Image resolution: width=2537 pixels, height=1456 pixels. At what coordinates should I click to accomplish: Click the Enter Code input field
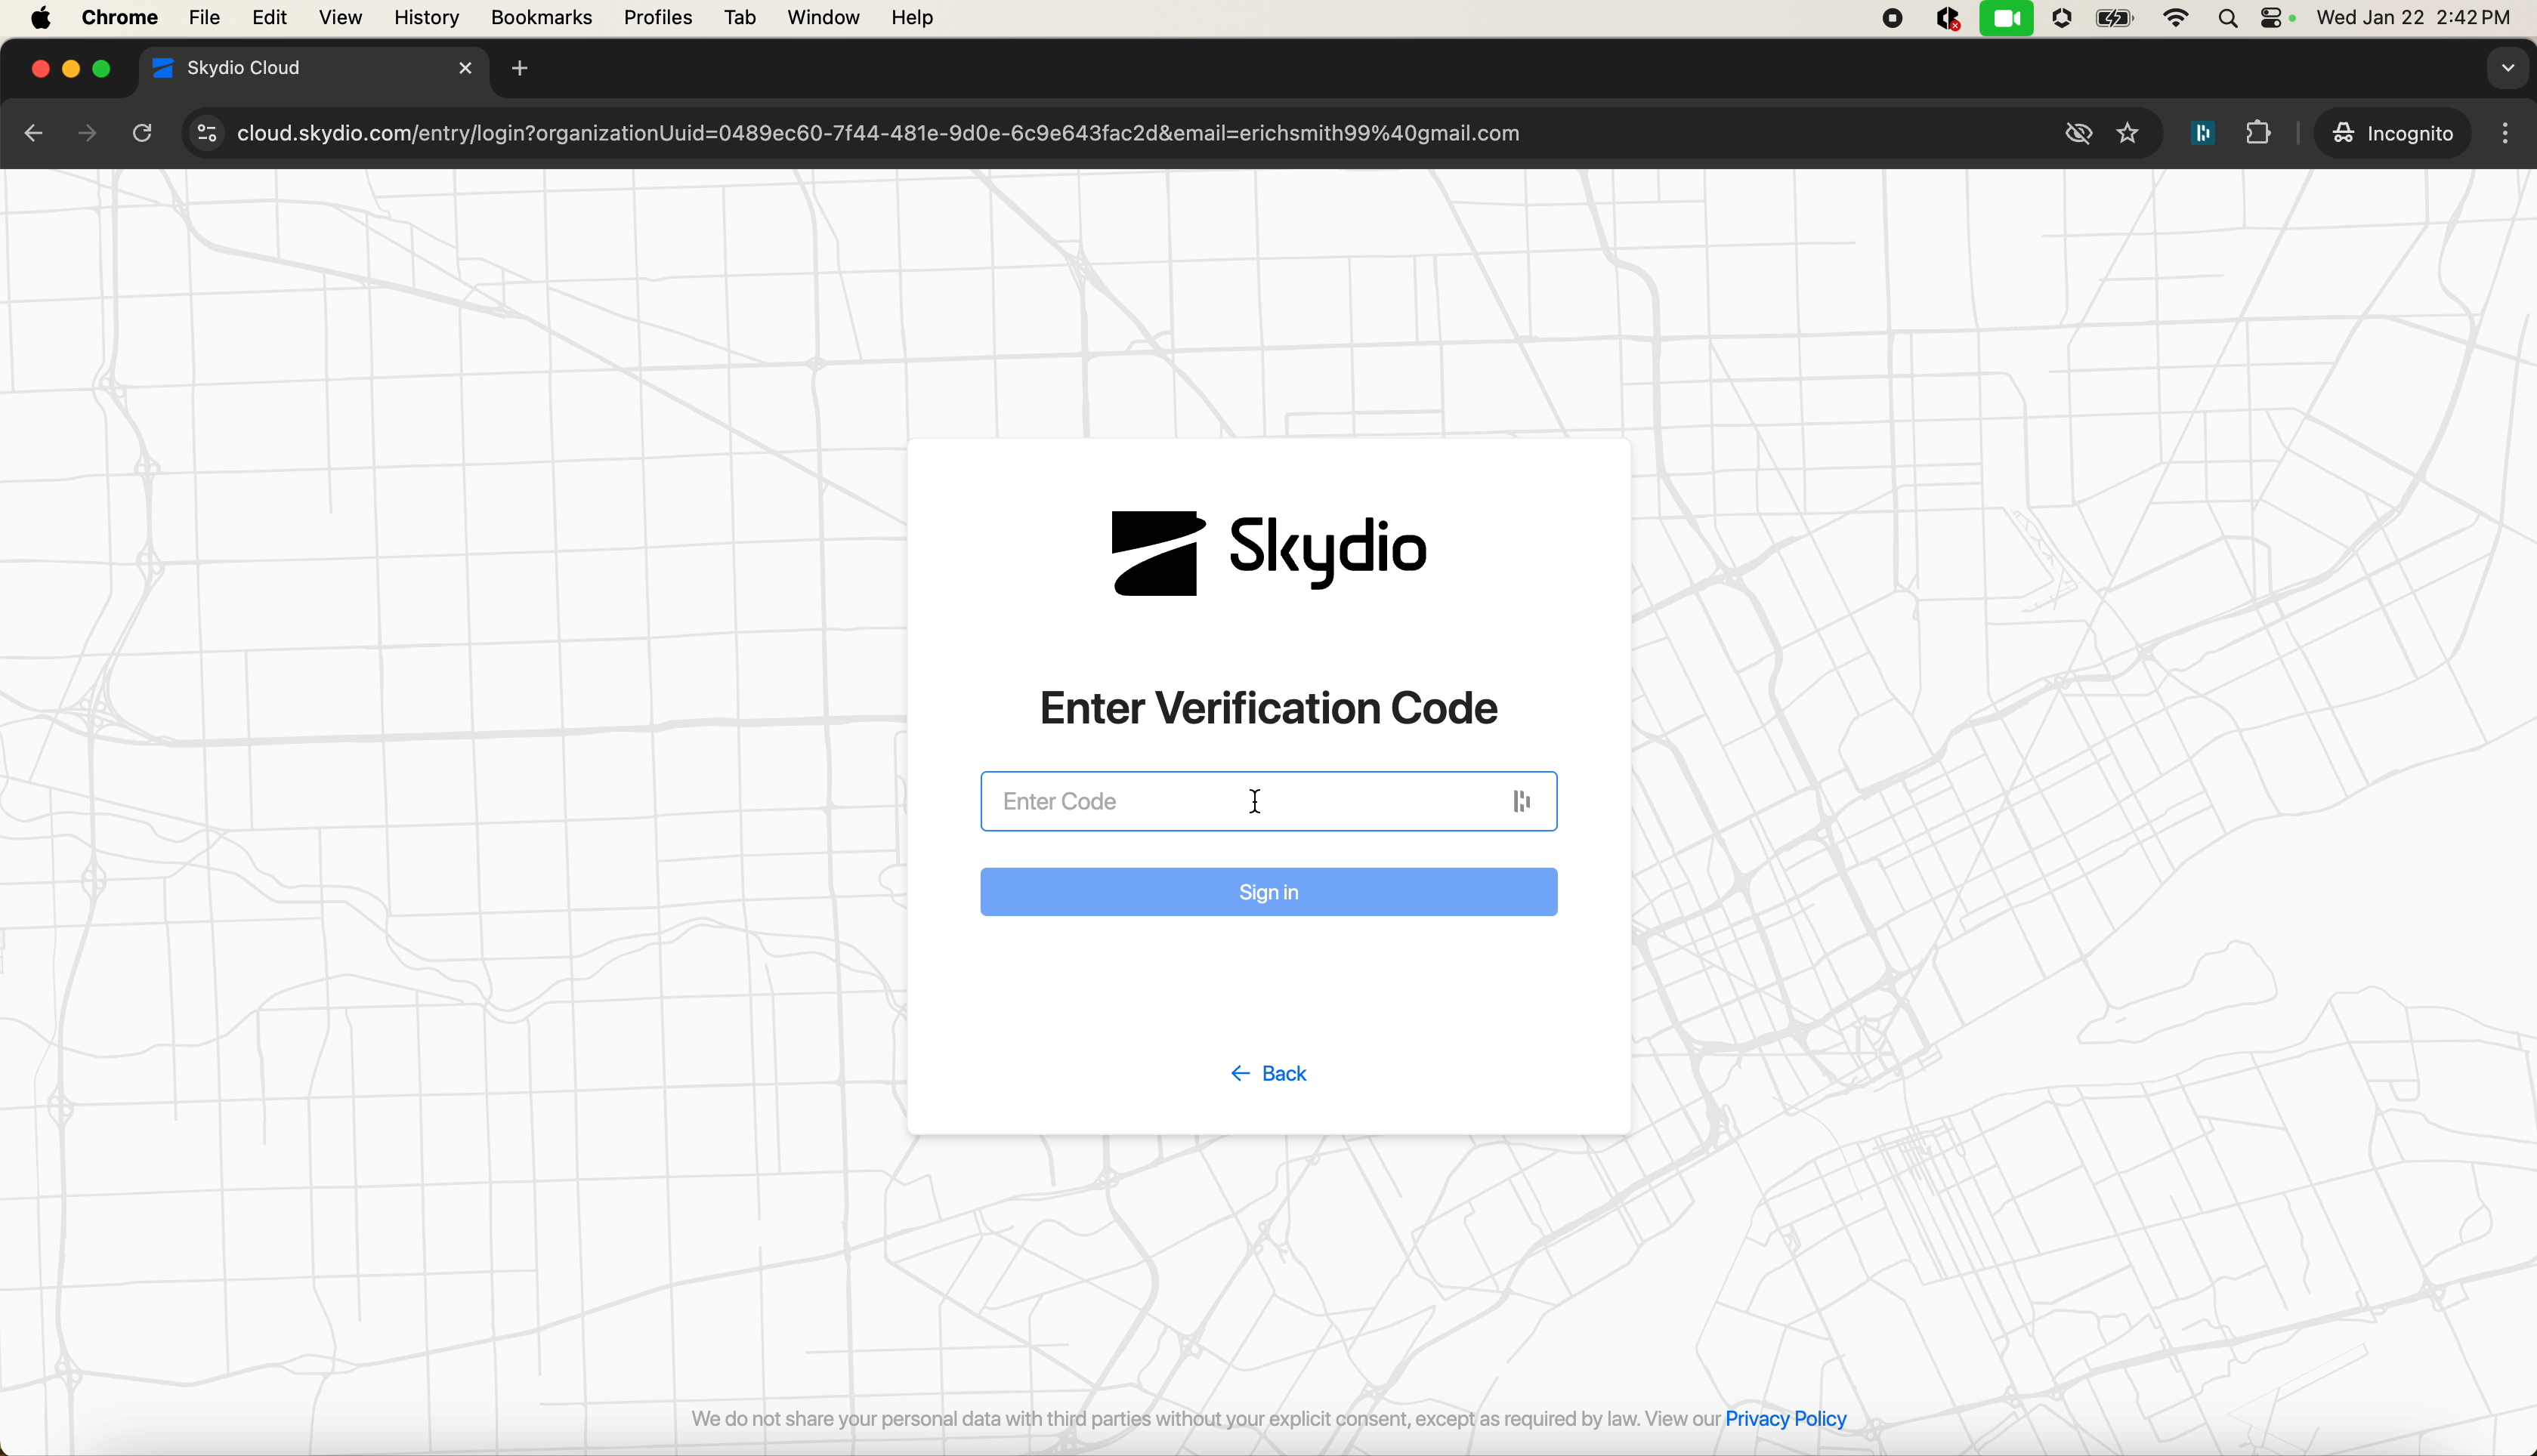point(1268,801)
